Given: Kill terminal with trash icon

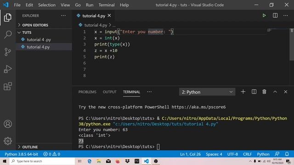Looking at the screenshot, I should (x=265, y=92).
